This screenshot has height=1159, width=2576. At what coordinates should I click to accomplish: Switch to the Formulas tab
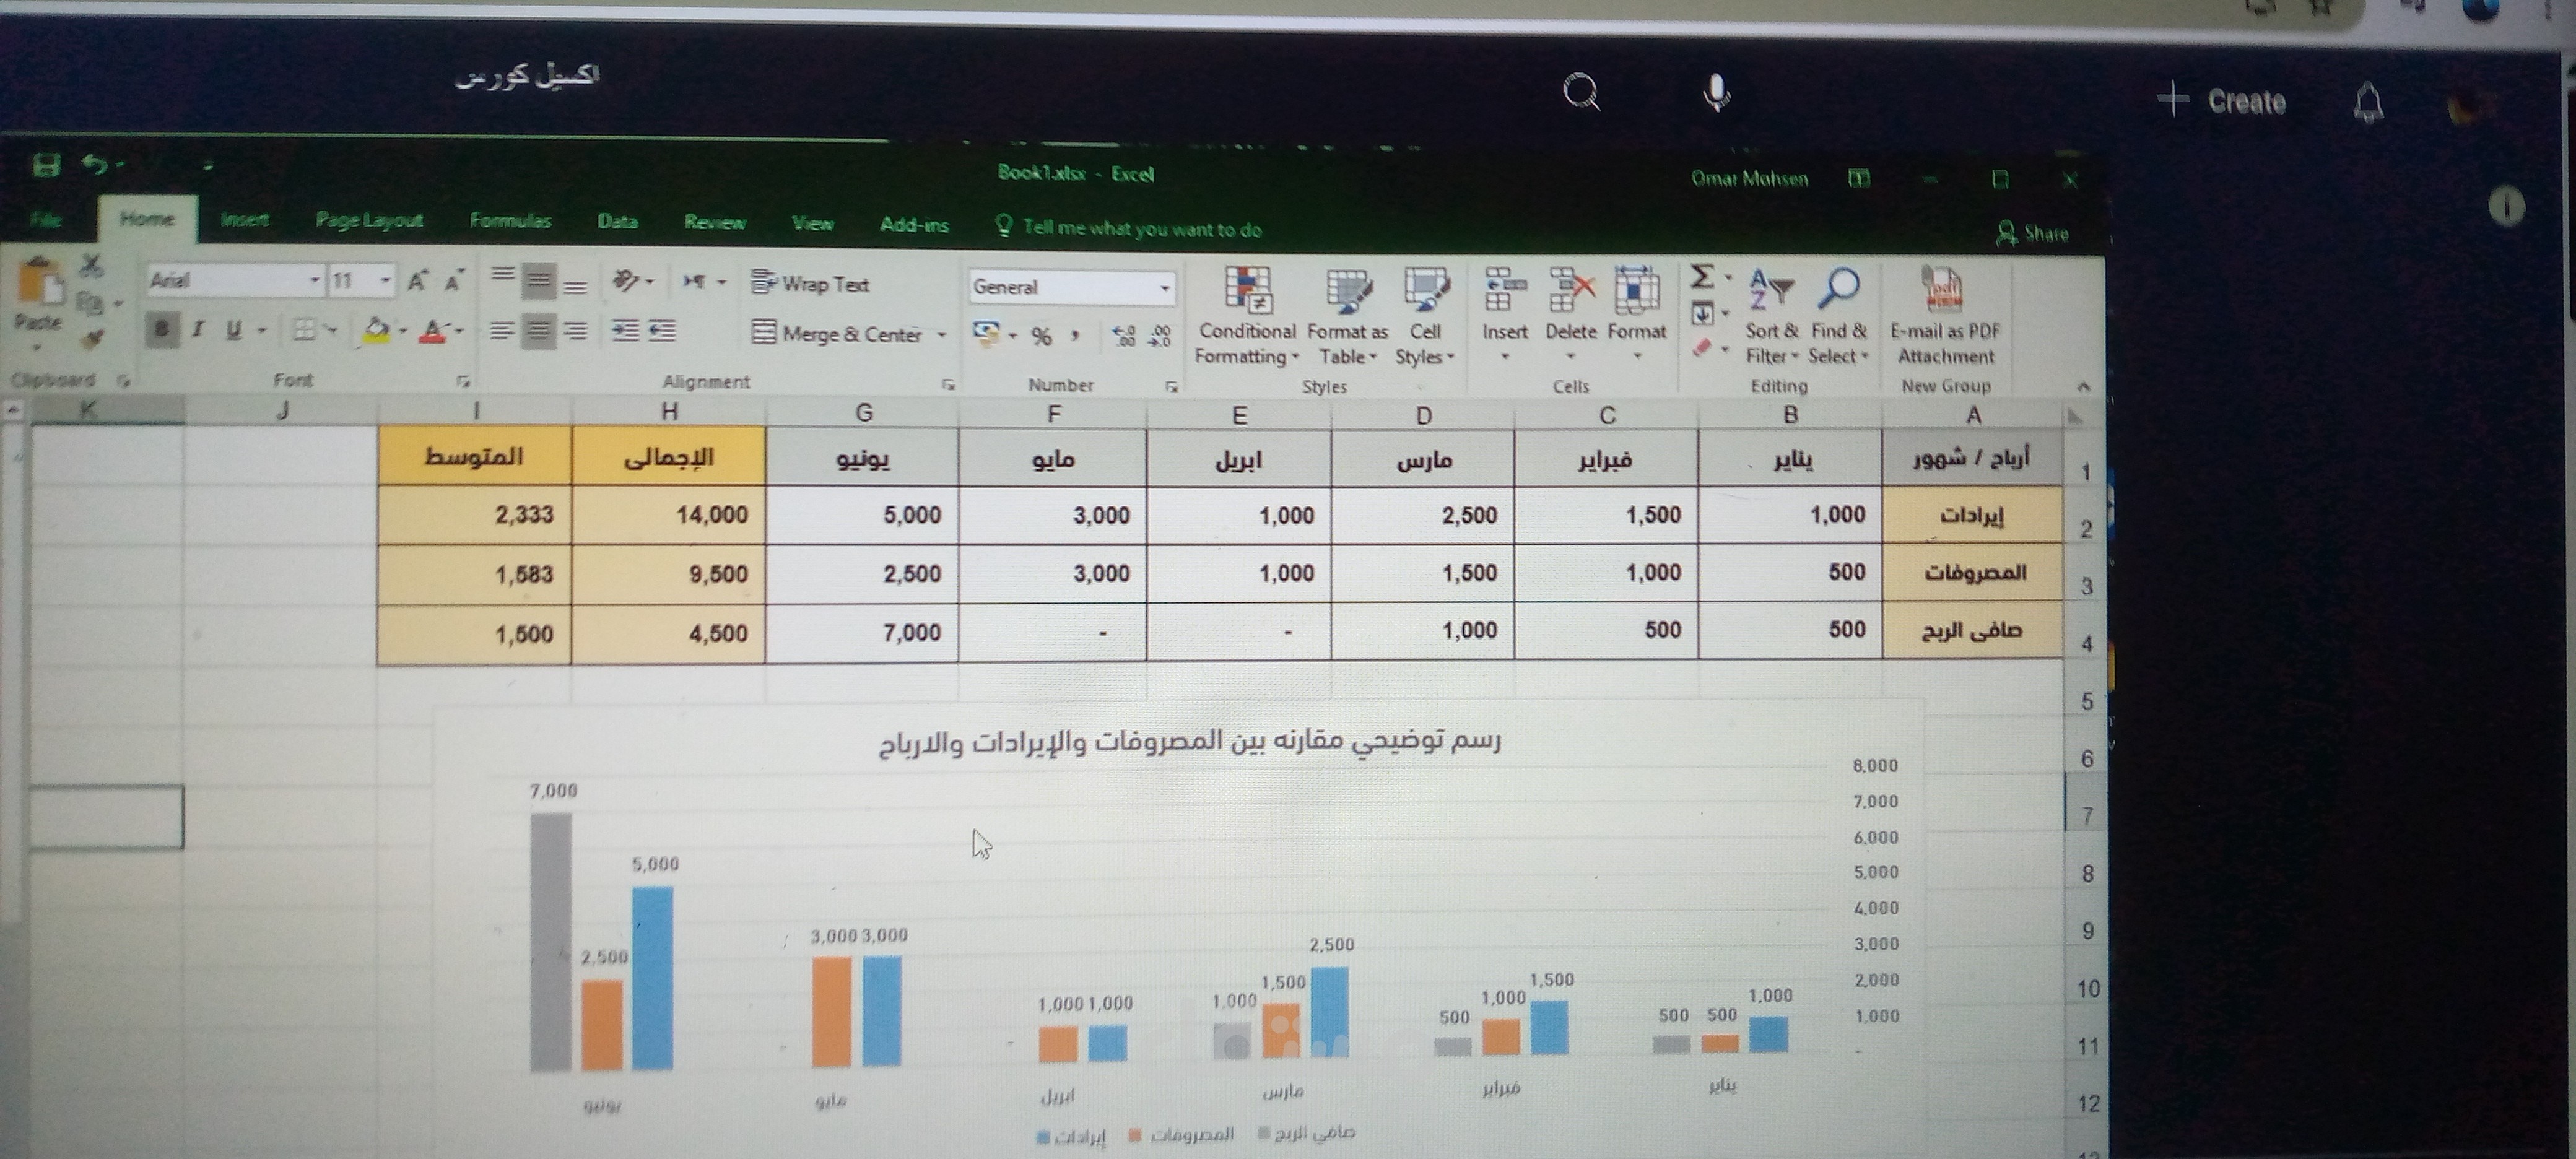pos(510,221)
